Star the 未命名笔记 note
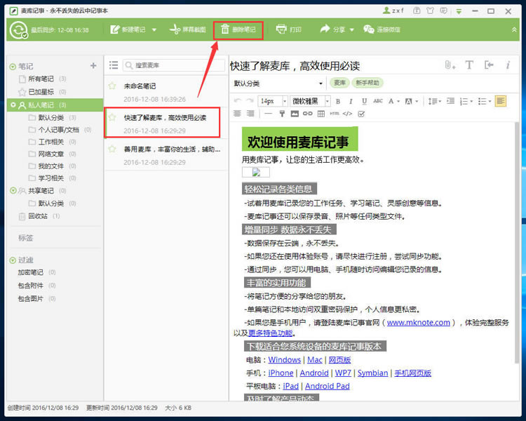Image resolution: width=526 pixels, height=421 pixels. point(112,86)
